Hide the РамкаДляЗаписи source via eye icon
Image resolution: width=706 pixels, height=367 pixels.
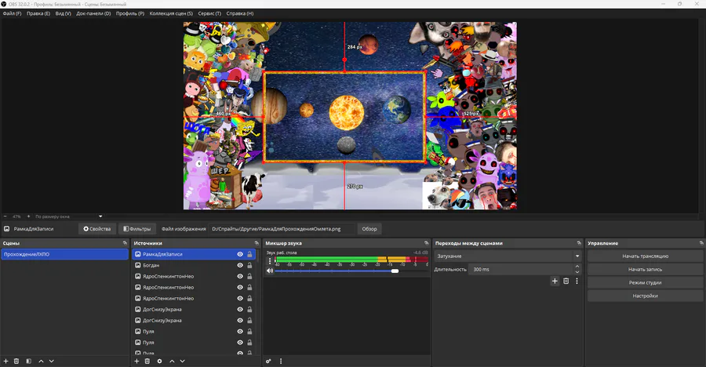pyautogui.click(x=240, y=254)
